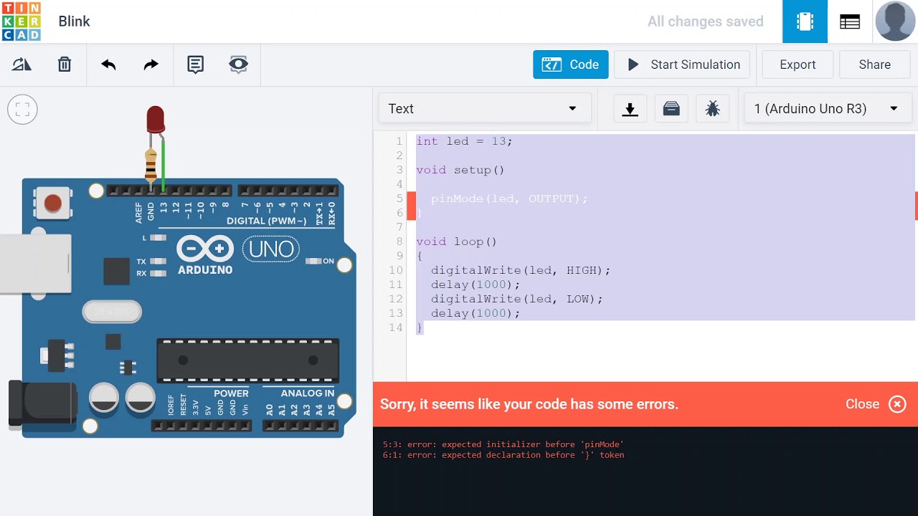This screenshot has width=918, height=516.
Task: Switch to circuit view icon
Action: click(x=805, y=21)
